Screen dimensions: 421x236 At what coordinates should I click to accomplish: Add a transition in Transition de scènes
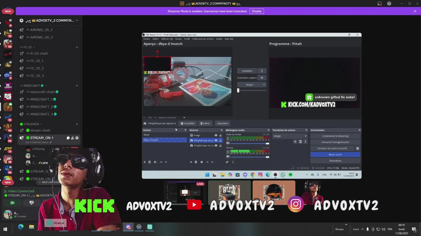click(295, 142)
